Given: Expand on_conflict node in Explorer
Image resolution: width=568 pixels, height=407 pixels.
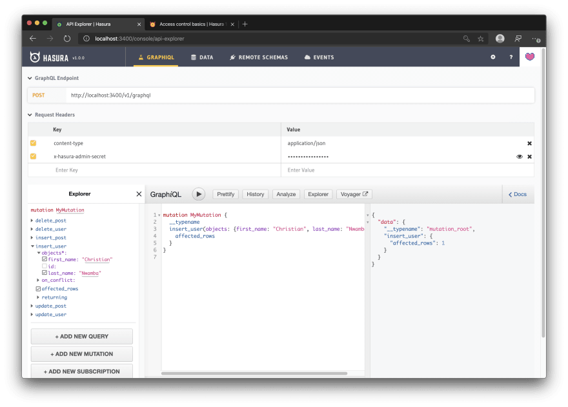Looking at the screenshot, I should click(x=38, y=280).
